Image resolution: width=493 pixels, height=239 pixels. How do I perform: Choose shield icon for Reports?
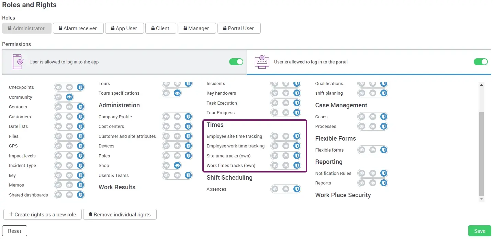click(384, 183)
